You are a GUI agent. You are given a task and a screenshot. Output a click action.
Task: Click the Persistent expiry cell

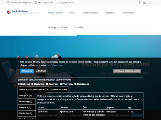111,112
